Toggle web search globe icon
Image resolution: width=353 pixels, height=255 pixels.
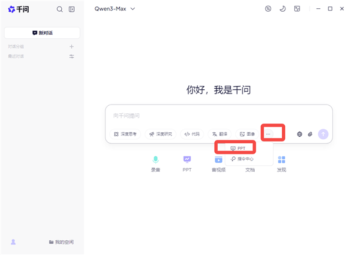299,134
